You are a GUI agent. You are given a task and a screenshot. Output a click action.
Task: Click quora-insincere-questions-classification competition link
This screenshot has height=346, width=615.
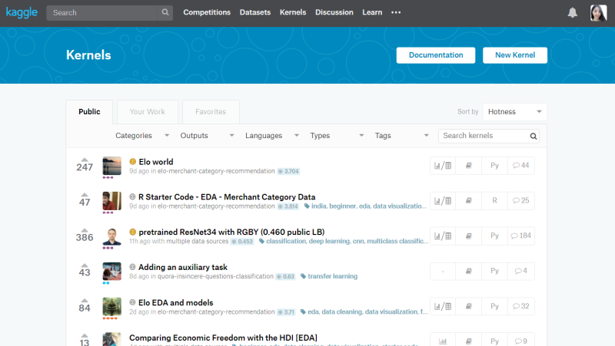tap(215, 276)
